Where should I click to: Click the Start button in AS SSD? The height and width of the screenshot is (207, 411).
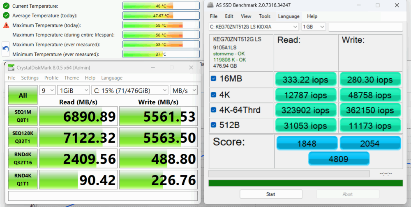pyautogui.click(x=271, y=194)
